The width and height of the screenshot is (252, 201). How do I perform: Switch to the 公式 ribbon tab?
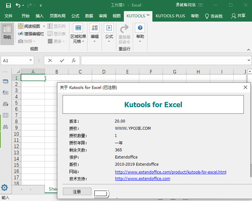pos(75,16)
